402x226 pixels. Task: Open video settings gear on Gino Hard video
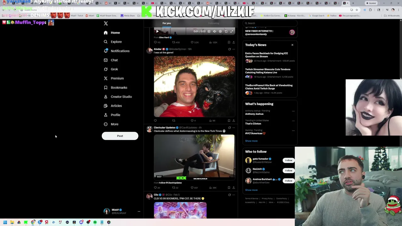(220, 31)
